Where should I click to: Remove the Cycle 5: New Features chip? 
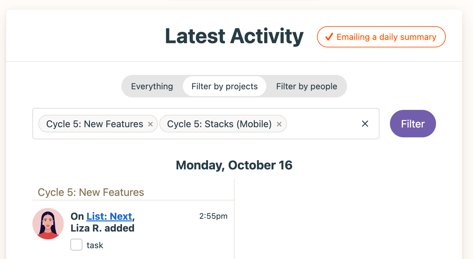pos(150,124)
